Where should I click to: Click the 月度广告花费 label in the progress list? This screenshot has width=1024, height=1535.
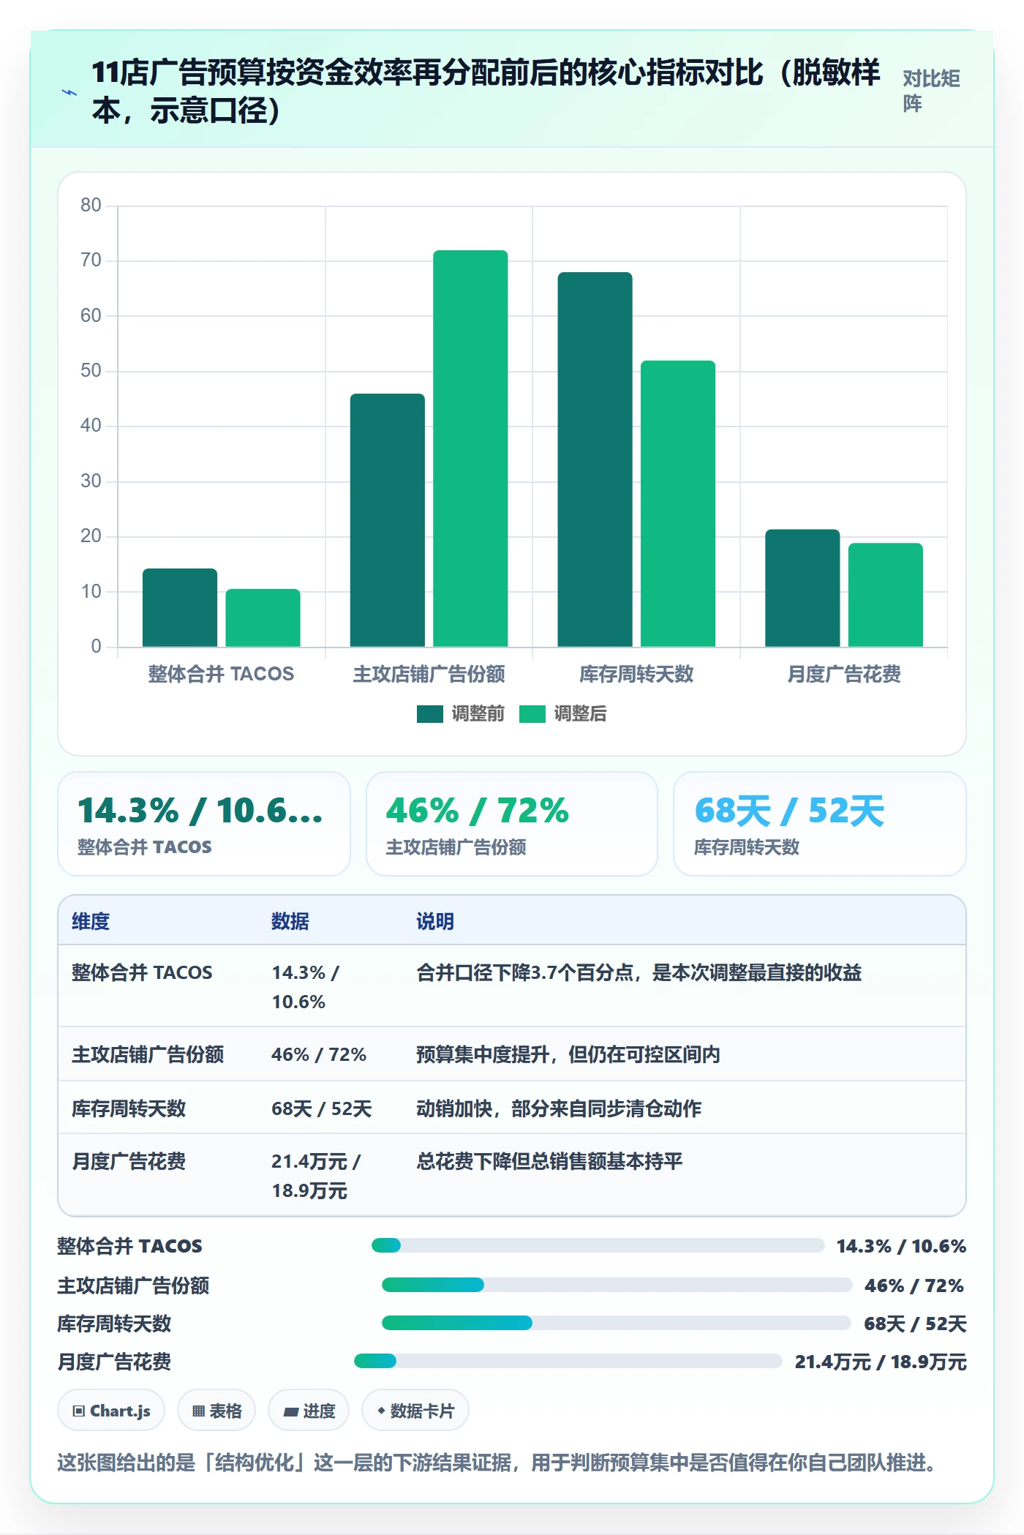point(114,1362)
